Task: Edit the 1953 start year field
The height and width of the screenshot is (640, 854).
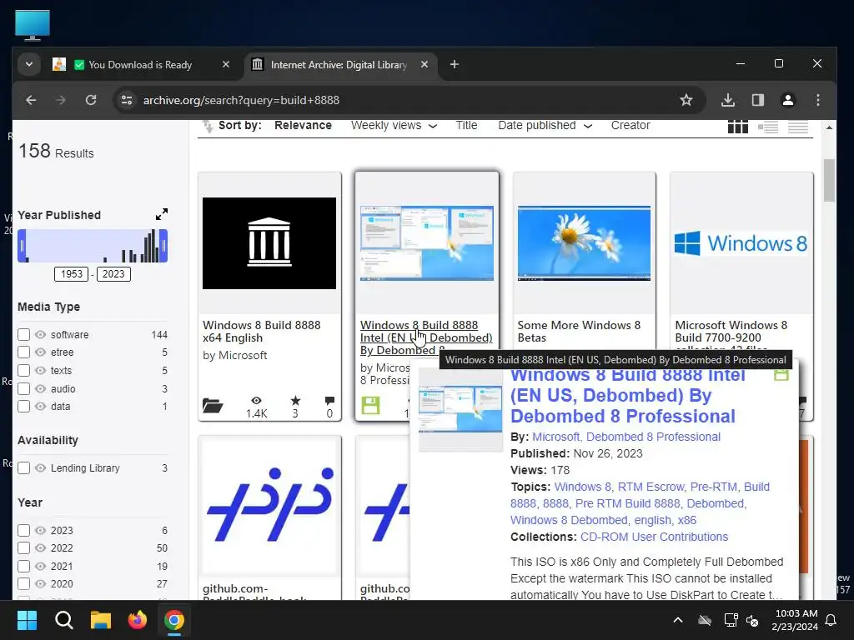Action: 72,274
